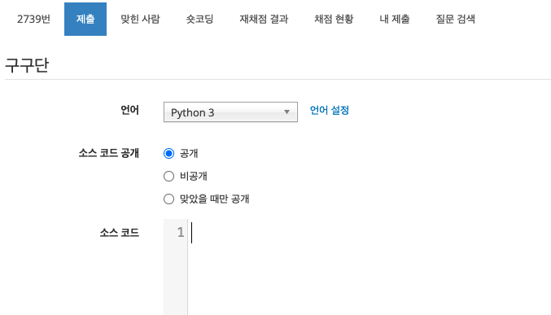Select the 공개 radio button
The width and height of the screenshot is (551, 315).
pyautogui.click(x=168, y=154)
